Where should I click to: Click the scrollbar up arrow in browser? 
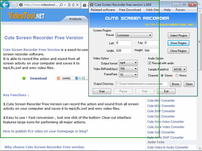click(200, 11)
